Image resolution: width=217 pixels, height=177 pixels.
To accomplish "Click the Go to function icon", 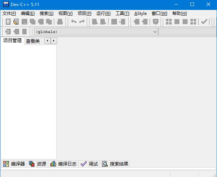I will pos(114,22).
